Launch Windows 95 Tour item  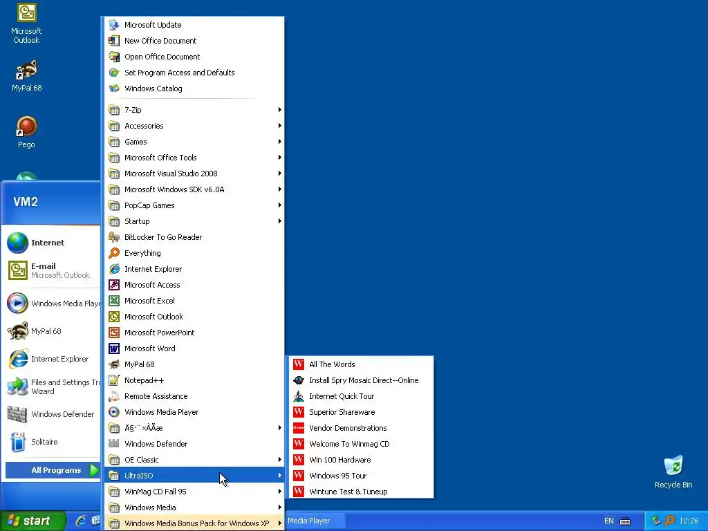360,476
